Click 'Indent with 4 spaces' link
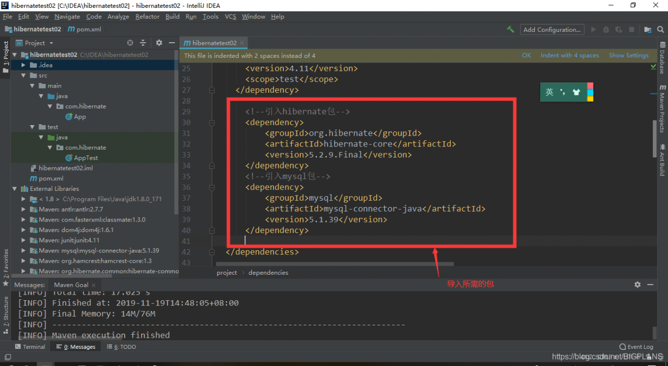The height and width of the screenshot is (366, 668). (x=569, y=55)
